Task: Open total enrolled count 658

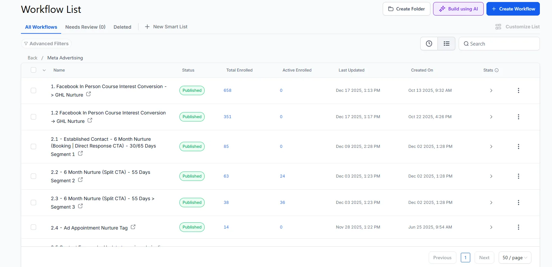Action: pyautogui.click(x=228, y=90)
